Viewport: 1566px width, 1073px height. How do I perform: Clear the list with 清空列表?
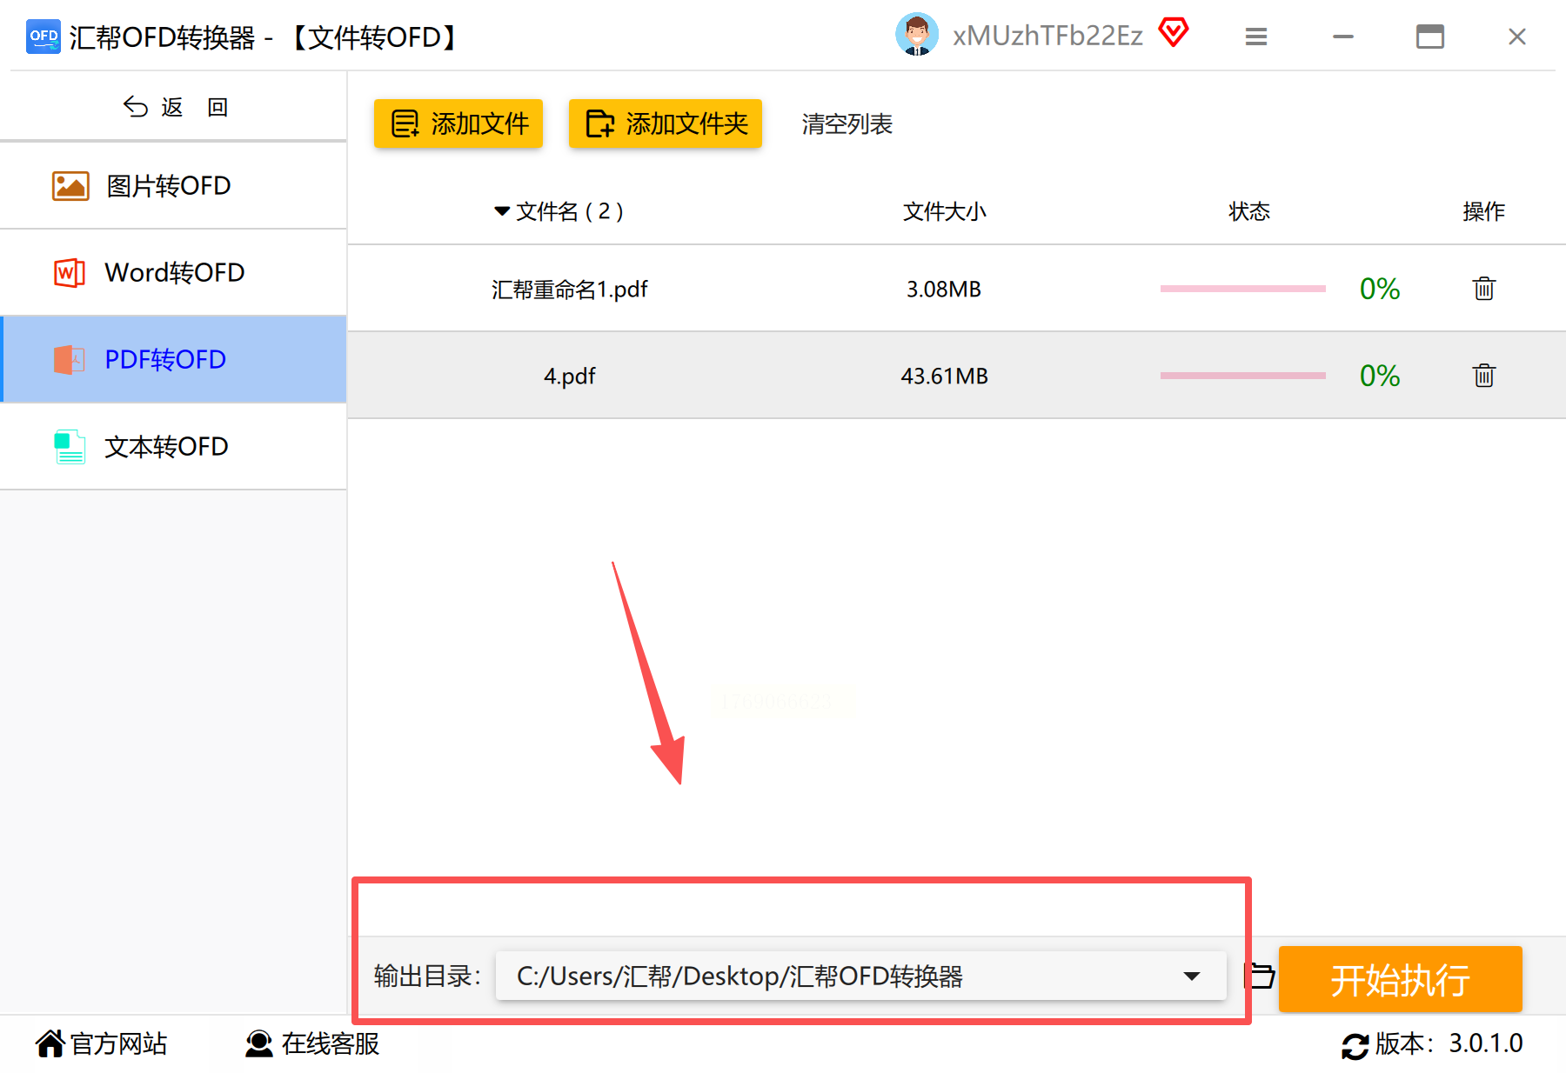click(847, 124)
